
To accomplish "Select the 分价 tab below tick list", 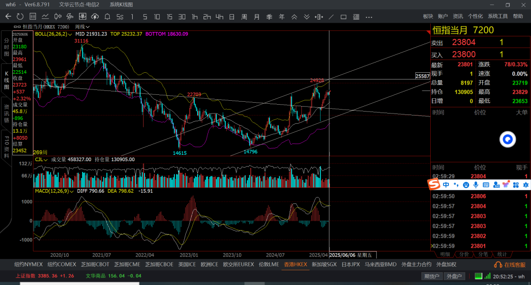I will click(464, 254).
